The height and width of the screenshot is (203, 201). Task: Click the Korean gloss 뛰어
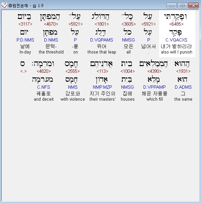pyautogui.click(x=101, y=47)
